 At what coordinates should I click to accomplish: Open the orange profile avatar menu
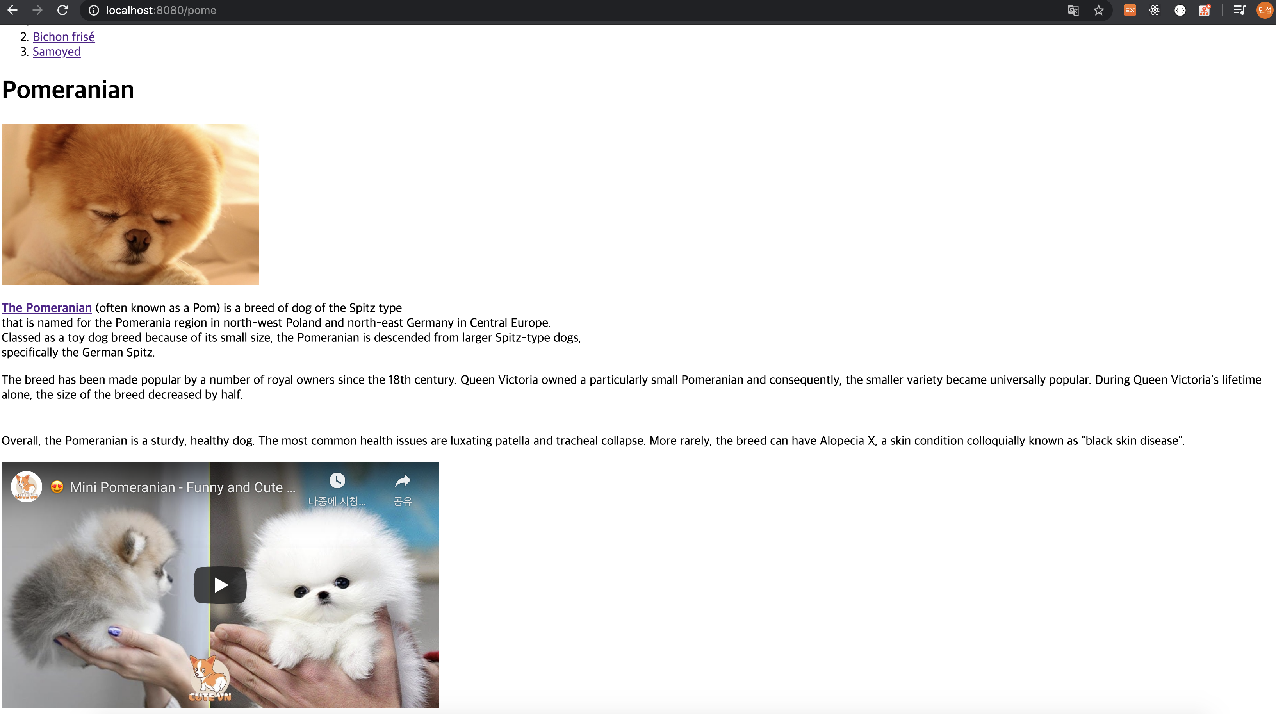1264,11
